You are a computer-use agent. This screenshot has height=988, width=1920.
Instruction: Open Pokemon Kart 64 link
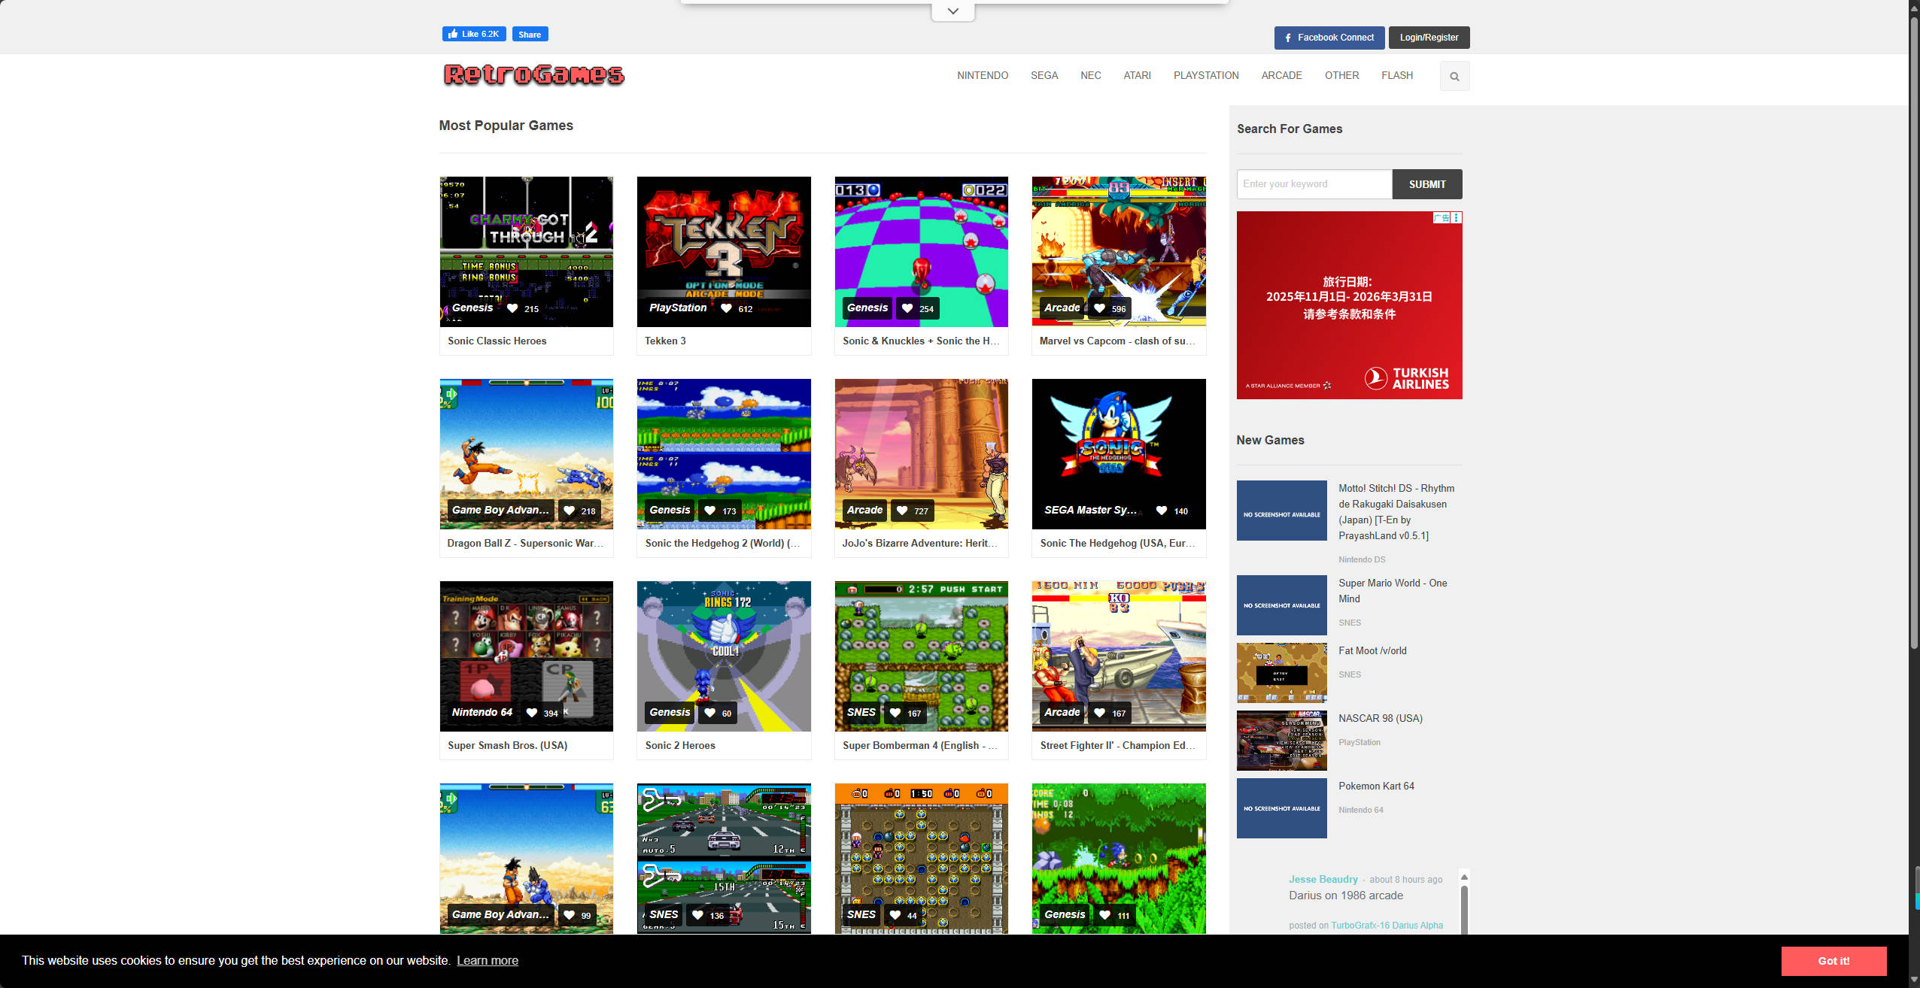coord(1376,786)
